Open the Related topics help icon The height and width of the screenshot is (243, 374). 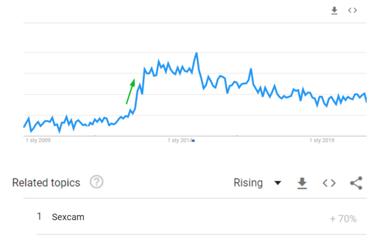click(97, 182)
